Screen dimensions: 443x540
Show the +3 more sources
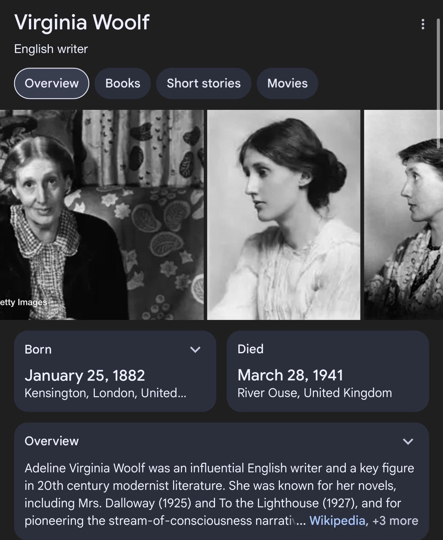click(395, 520)
